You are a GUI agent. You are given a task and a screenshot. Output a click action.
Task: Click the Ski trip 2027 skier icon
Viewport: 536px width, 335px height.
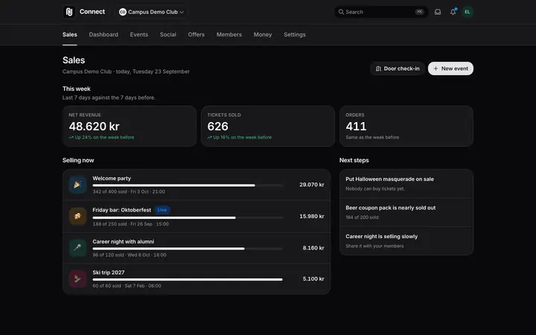click(77, 279)
